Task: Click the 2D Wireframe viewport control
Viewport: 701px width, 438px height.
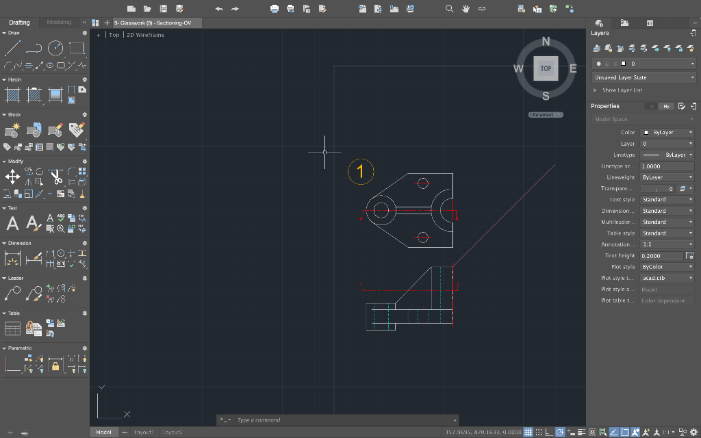Action: tap(144, 34)
